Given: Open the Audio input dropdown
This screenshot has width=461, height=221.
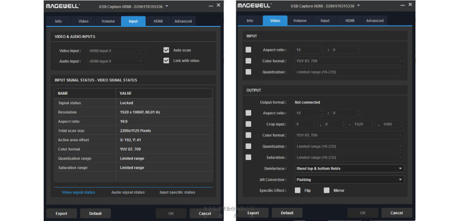Looking at the screenshot, I should pos(116,61).
